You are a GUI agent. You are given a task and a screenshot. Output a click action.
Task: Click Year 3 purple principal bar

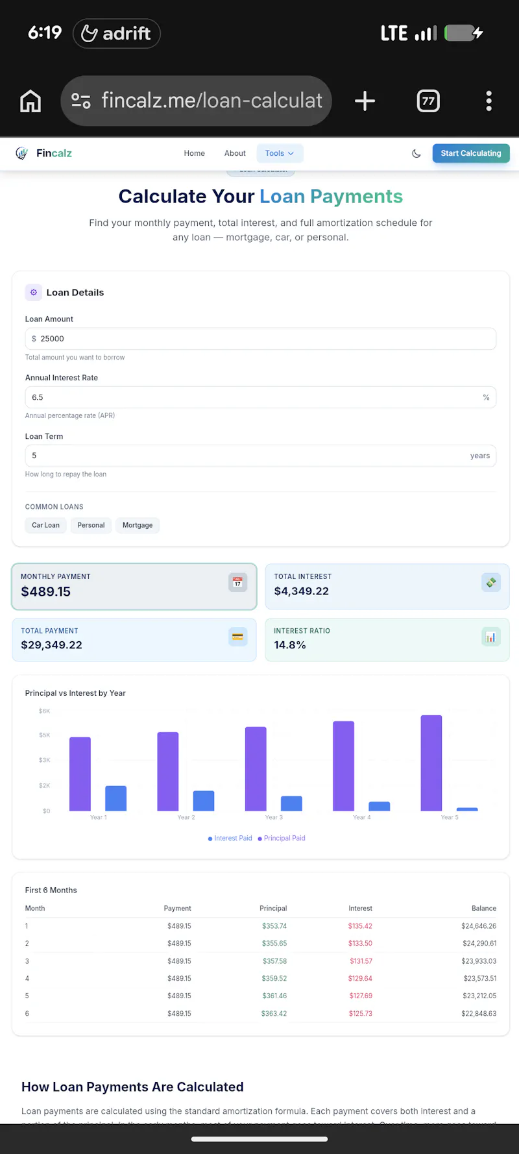[x=256, y=768]
